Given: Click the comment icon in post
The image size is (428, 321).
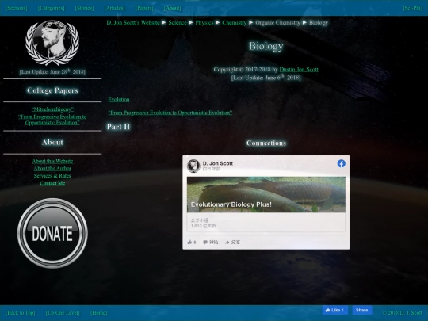Looking at the screenshot, I should (205, 242).
